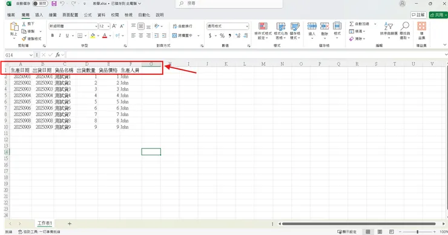Click the font color red A swatch
Viewport: 448px width, 235px height.
tap(105, 36)
